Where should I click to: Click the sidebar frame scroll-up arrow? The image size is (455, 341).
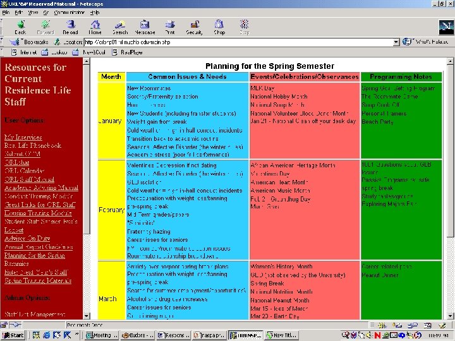[x=86, y=61]
